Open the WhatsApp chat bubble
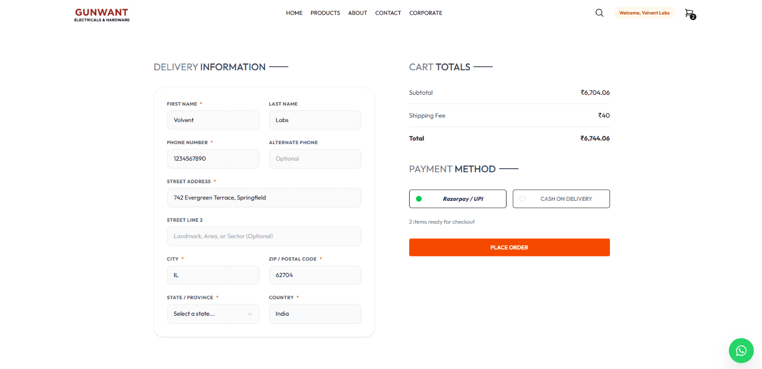This screenshot has height=369, width=762. click(741, 350)
